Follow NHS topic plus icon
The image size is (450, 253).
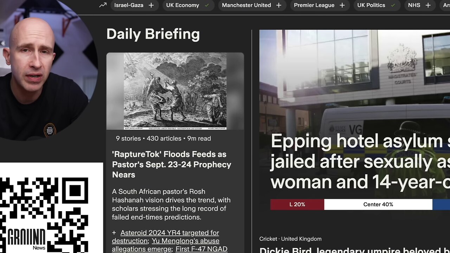tap(428, 5)
